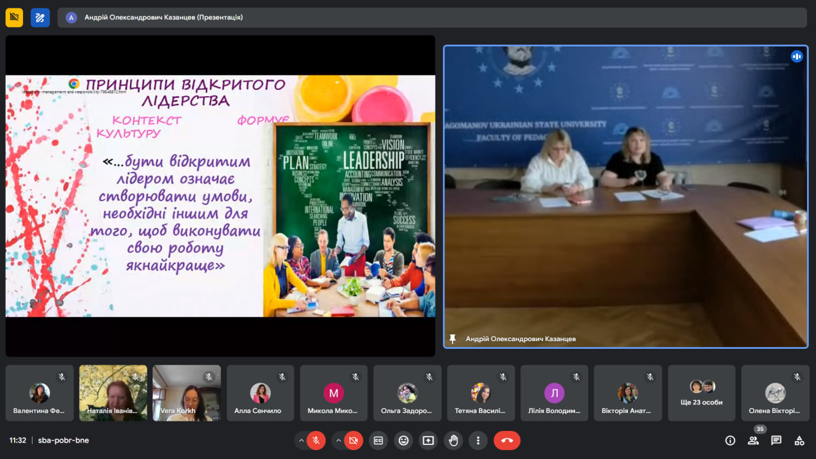Expand microphone device options chevron
The width and height of the screenshot is (816, 459).
[301, 440]
